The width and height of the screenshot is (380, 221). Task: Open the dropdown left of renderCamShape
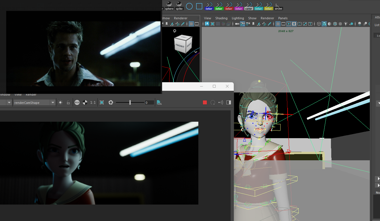(9, 102)
